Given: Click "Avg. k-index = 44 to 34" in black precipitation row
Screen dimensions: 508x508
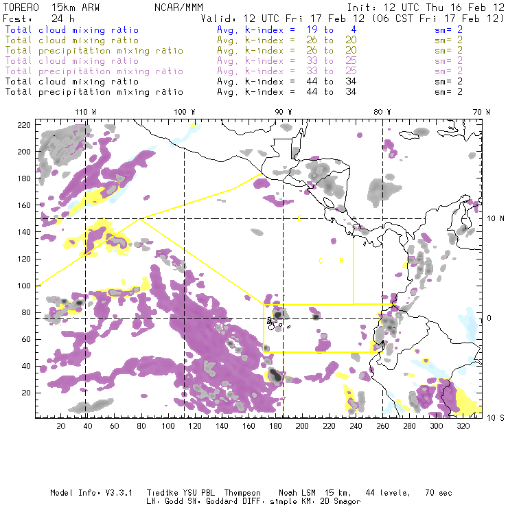Looking at the screenshot, I should tap(287, 92).
